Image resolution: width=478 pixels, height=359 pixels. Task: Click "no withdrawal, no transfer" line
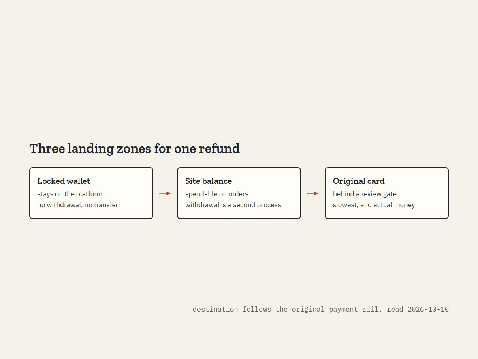click(78, 205)
